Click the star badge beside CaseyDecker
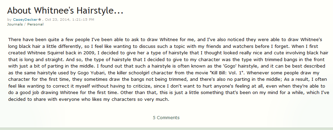This screenshot has height=130, width=333. pos(39,19)
